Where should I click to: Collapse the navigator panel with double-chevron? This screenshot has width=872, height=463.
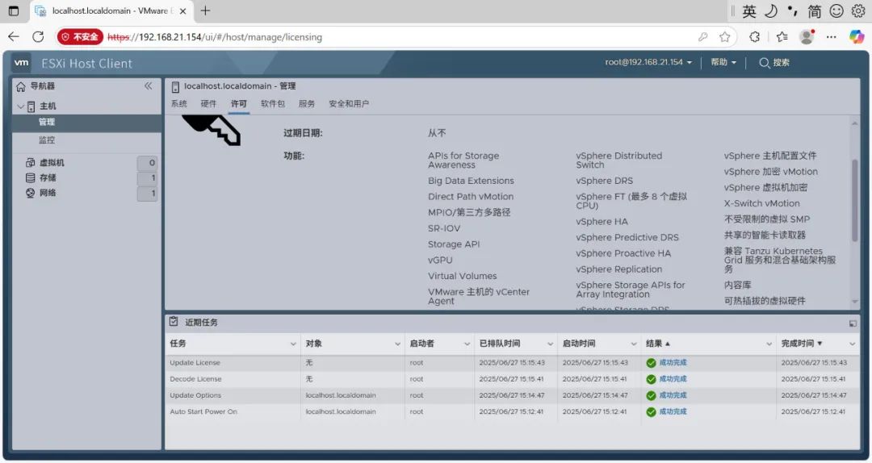pyautogui.click(x=148, y=86)
